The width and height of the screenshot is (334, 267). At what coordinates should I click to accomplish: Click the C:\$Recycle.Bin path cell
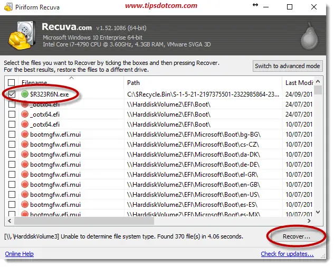pyautogui.click(x=203, y=94)
